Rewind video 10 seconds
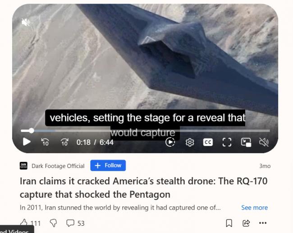Viewport: 293px width, 233px height. point(45,142)
